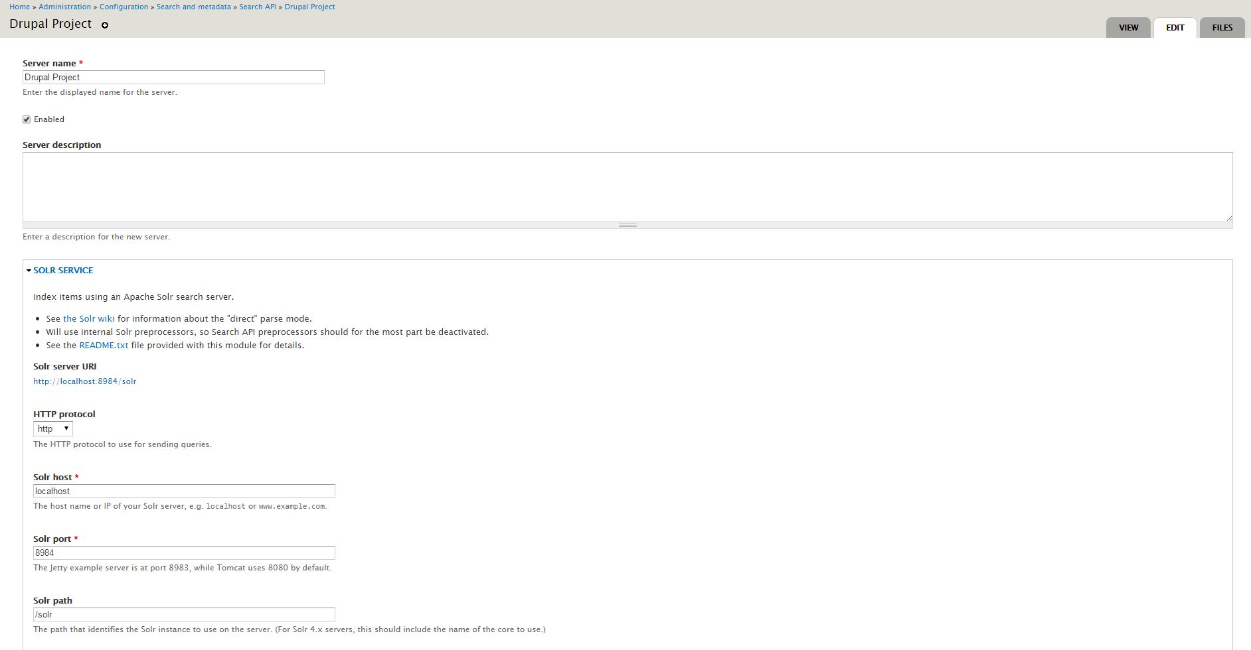Visit the http://localhost:8984/solr link
The height and width of the screenshot is (650, 1251).
click(x=85, y=381)
